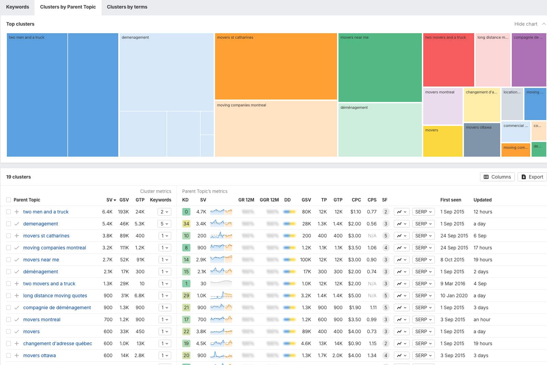Check the select-all Parent Topic checkbox

click(9, 200)
